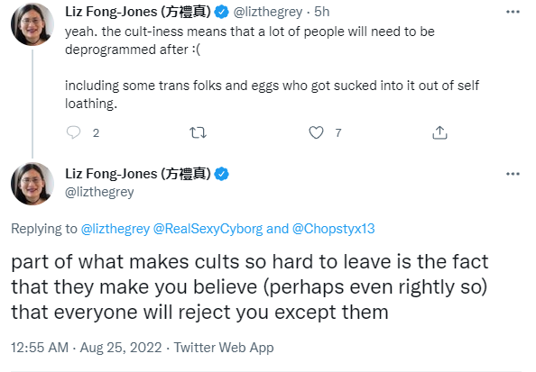Open the three-dot menu on the main tweet
Image resolution: width=536 pixels, height=372 pixels.
click(x=513, y=174)
